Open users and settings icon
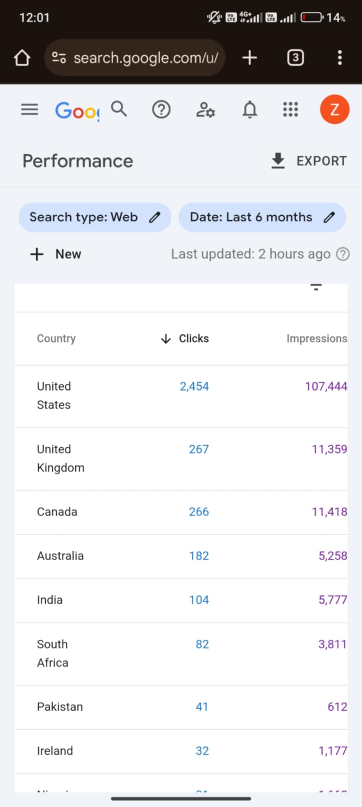The width and height of the screenshot is (362, 807). pyautogui.click(x=205, y=110)
